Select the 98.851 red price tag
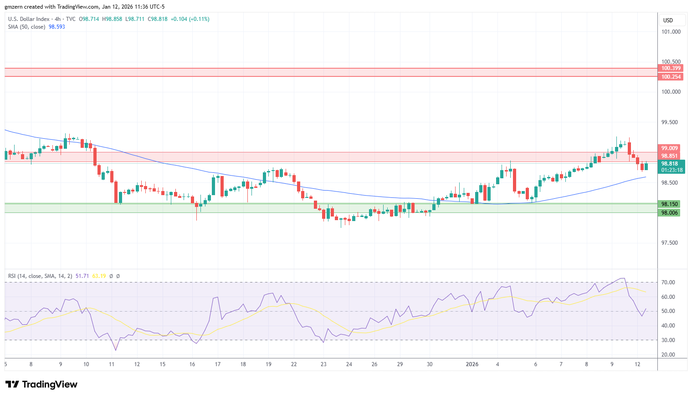The image size is (692, 398). 670,156
